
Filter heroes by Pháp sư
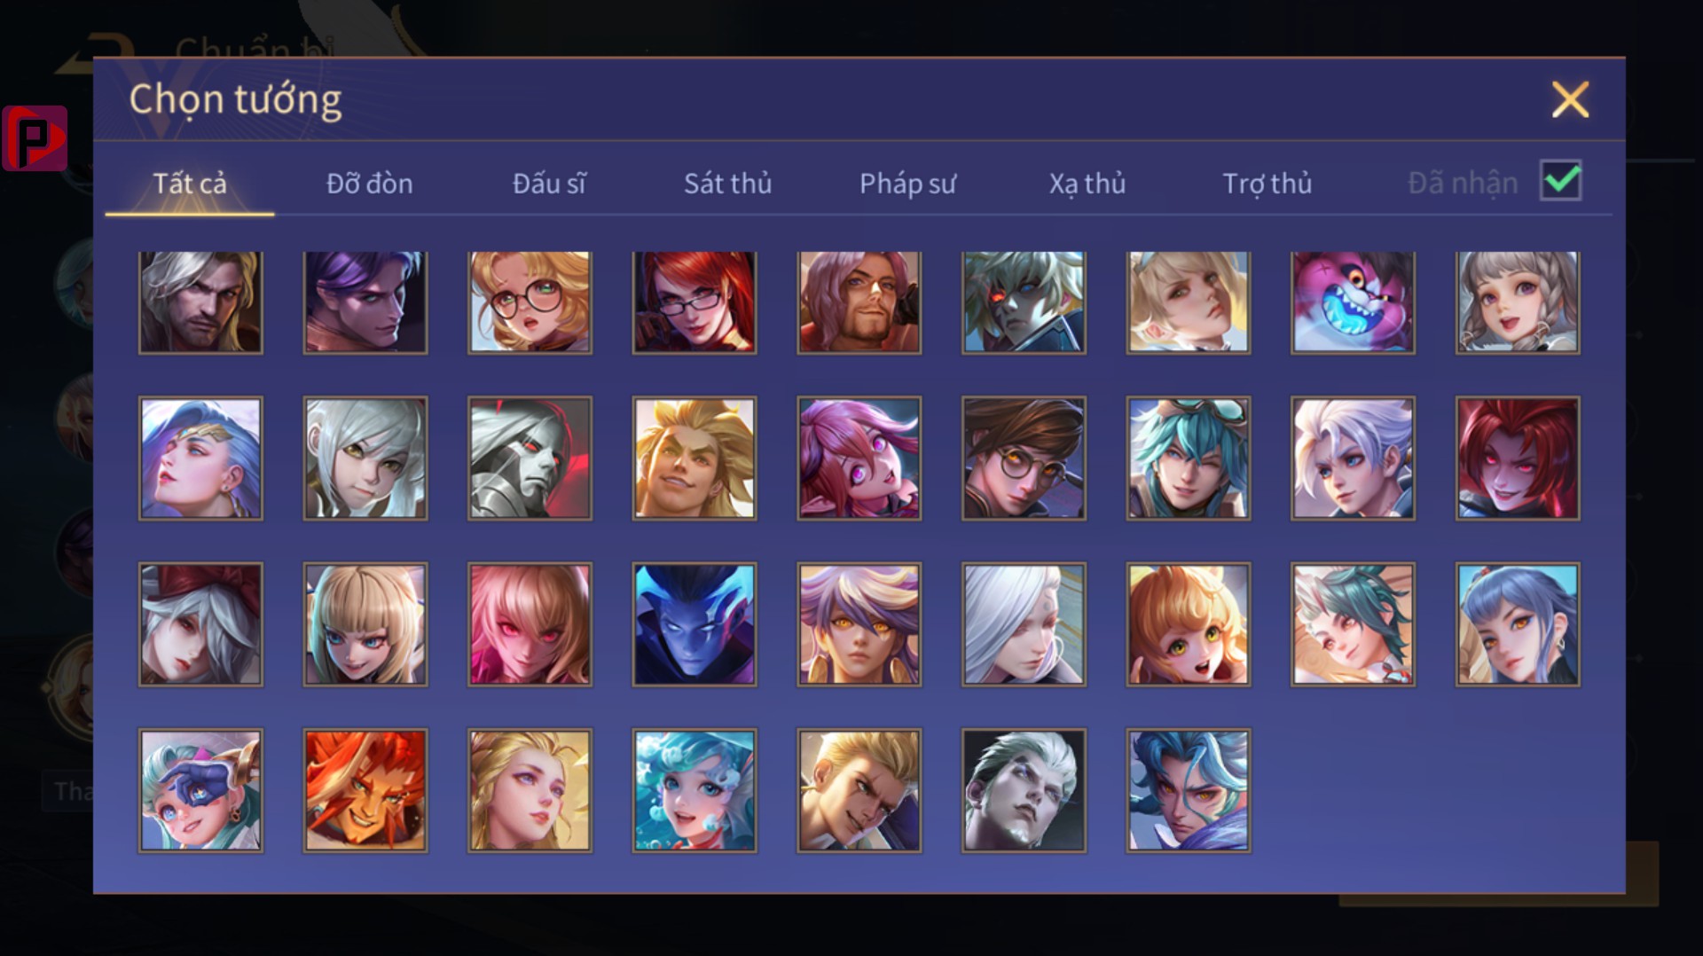pos(907,184)
